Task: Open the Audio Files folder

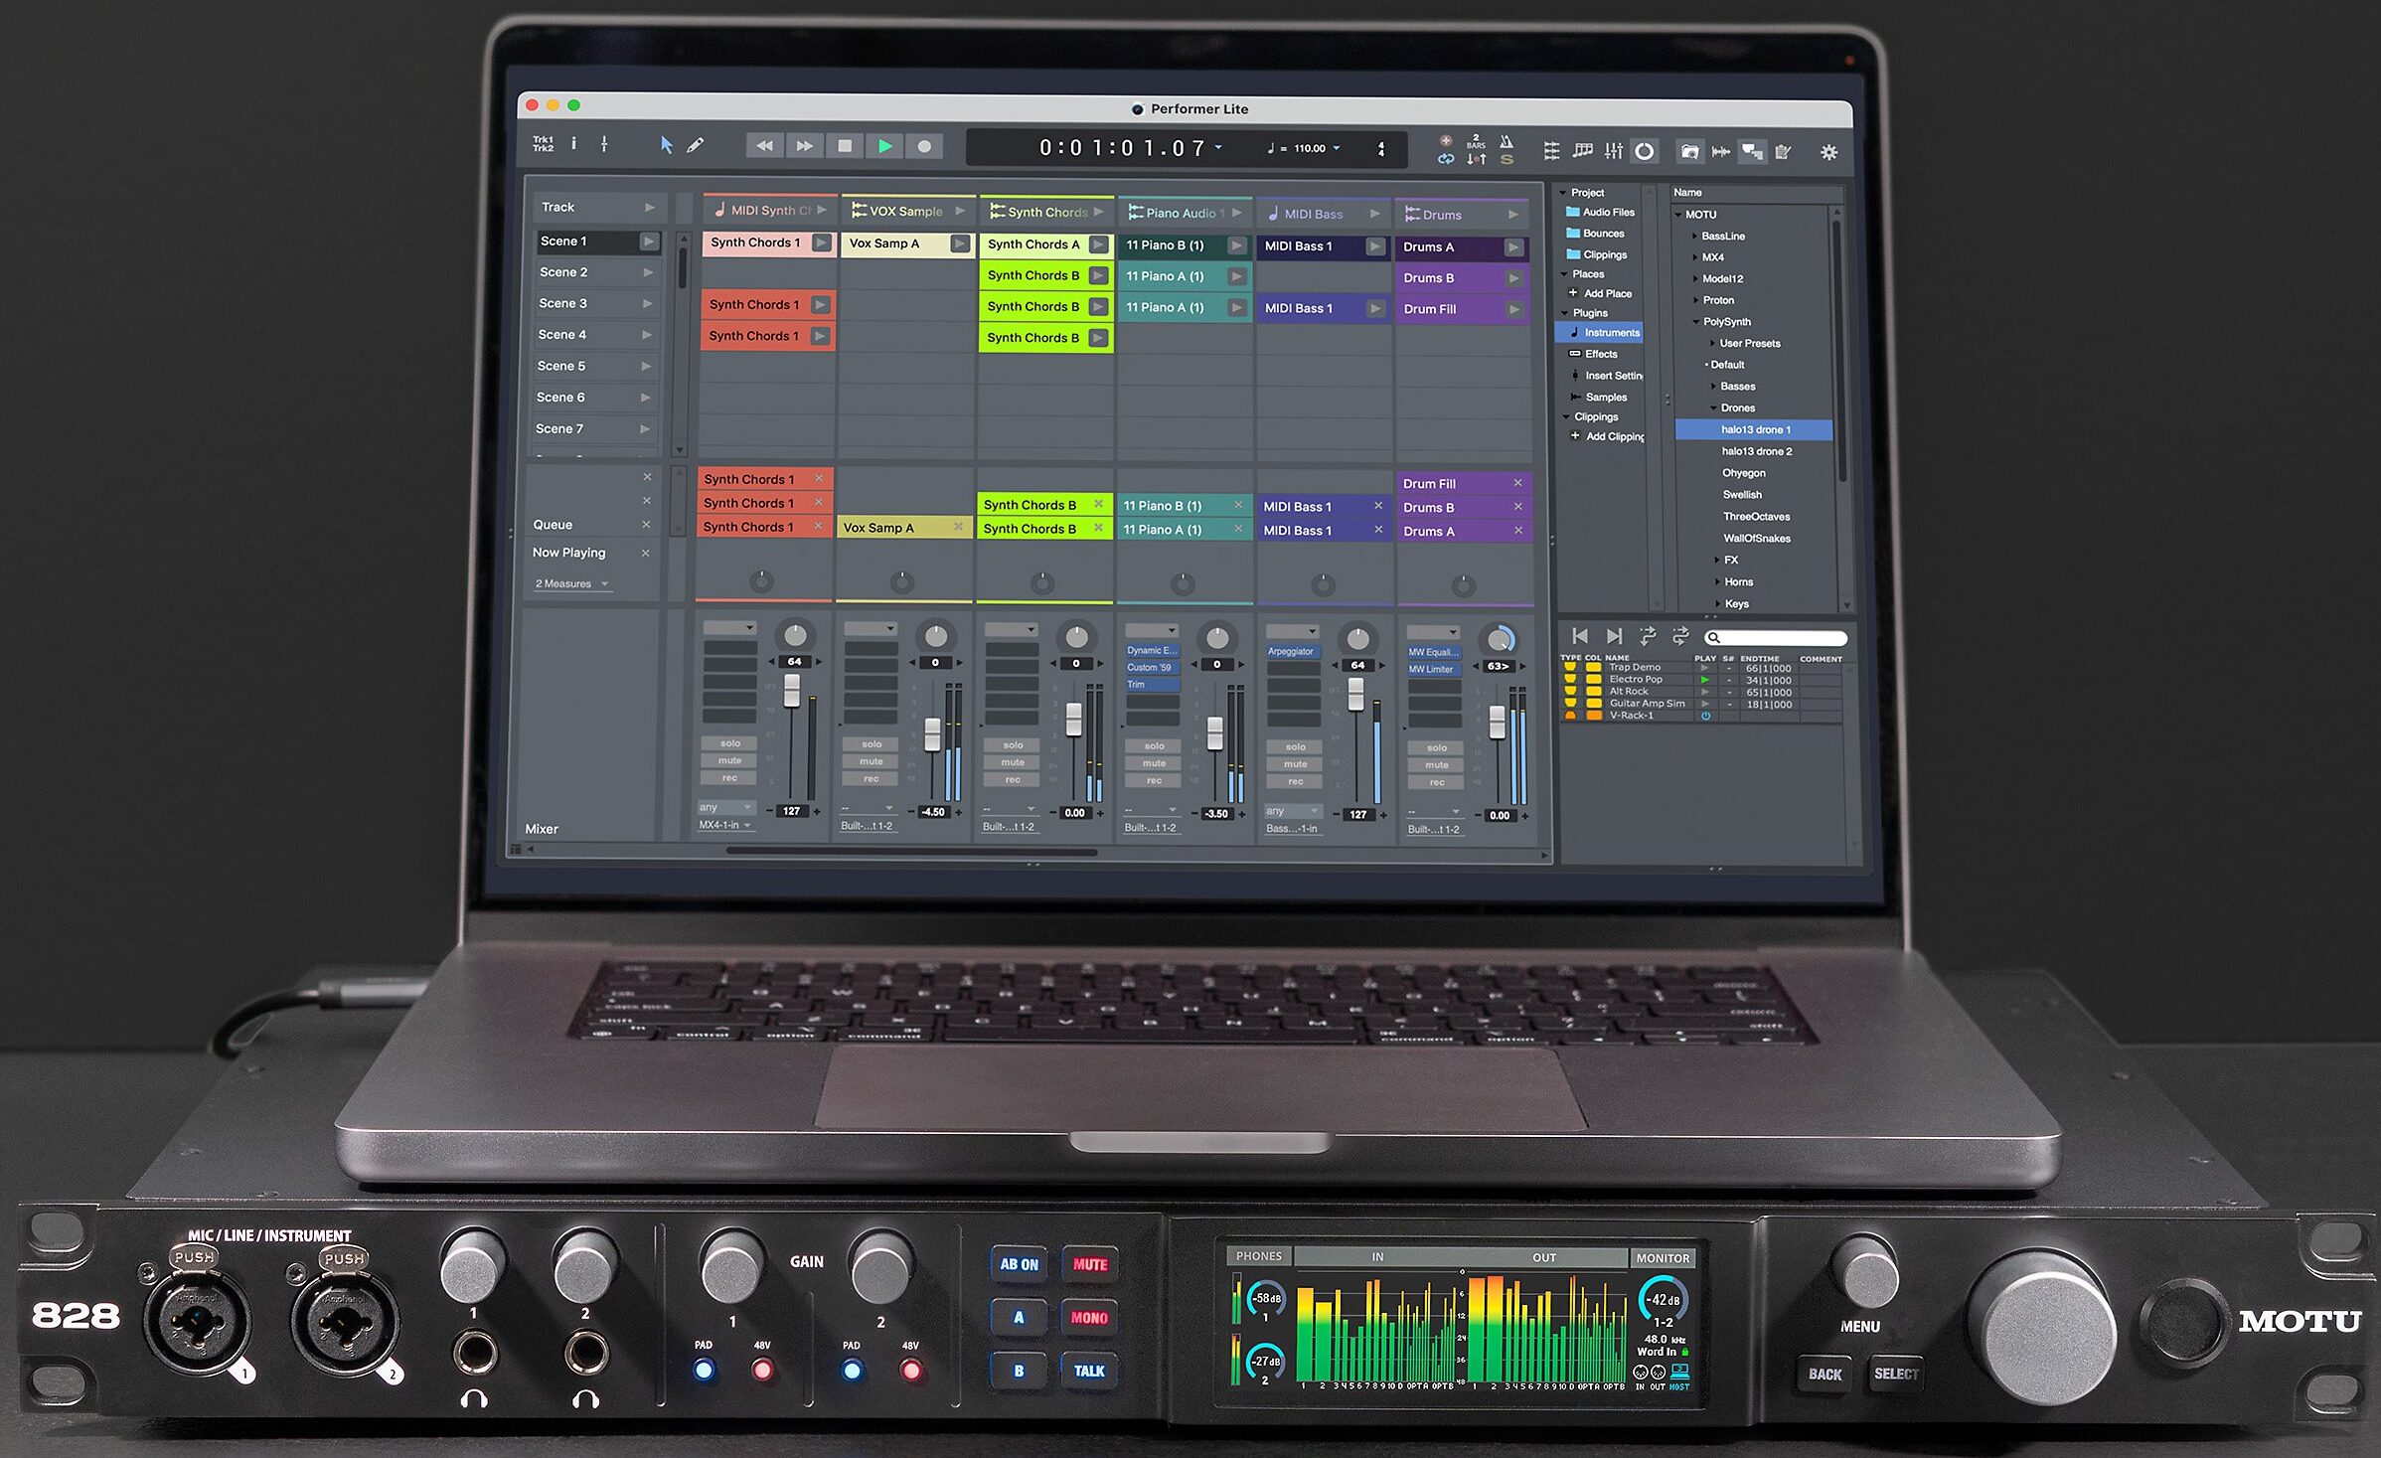Action: (1600, 212)
